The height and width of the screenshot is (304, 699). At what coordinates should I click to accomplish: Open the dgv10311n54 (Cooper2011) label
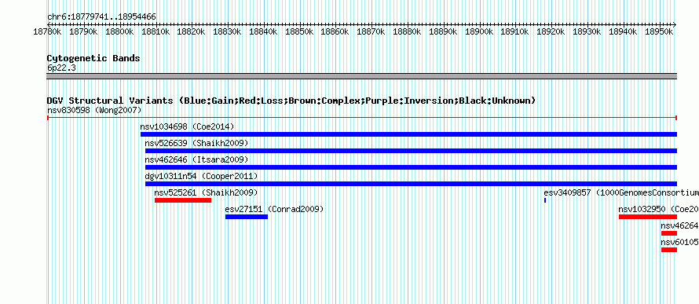click(201, 176)
